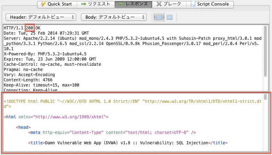272x155 pixels.
Task: Click the green arrow request icon
Action: (x=84, y=4)
